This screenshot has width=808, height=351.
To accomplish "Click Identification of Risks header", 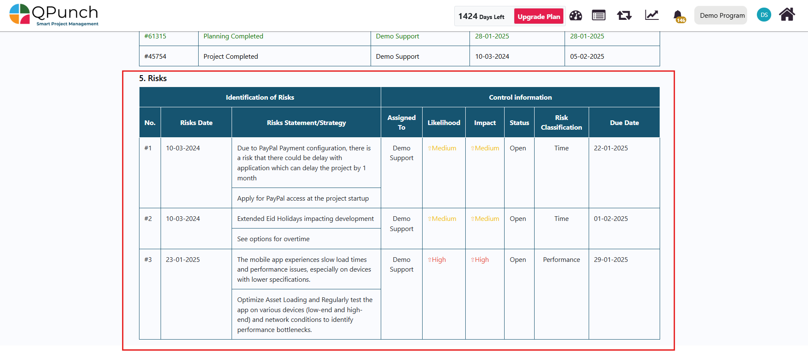I will tap(260, 97).
